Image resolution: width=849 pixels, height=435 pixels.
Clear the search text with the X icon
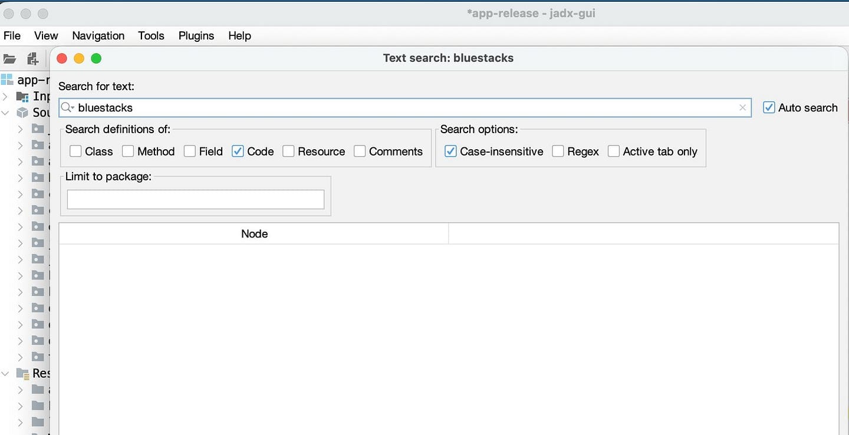coord(742,107)
